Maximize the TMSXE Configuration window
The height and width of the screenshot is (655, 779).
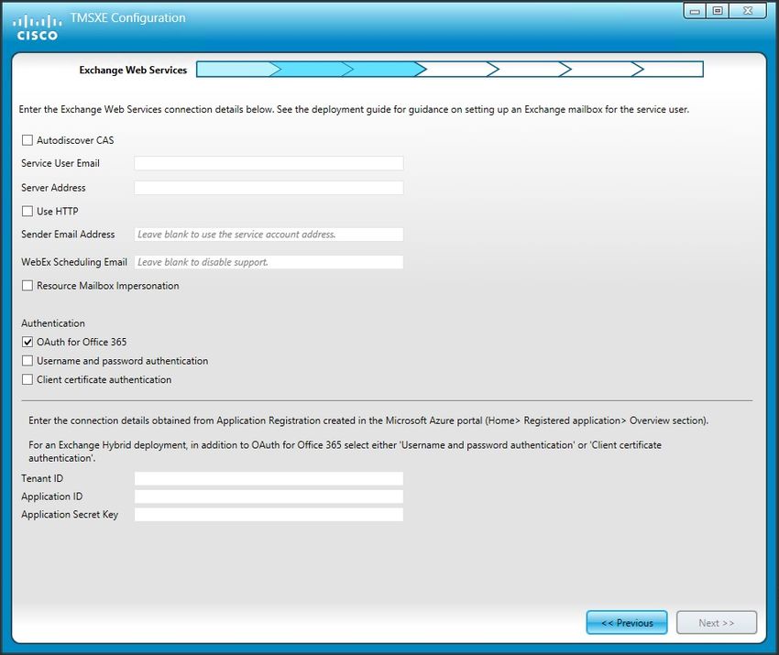coord(718,11)
